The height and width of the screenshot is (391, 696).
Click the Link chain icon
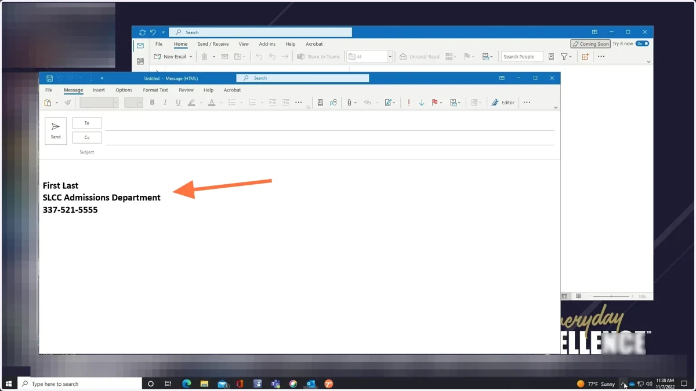pos(367,103)
